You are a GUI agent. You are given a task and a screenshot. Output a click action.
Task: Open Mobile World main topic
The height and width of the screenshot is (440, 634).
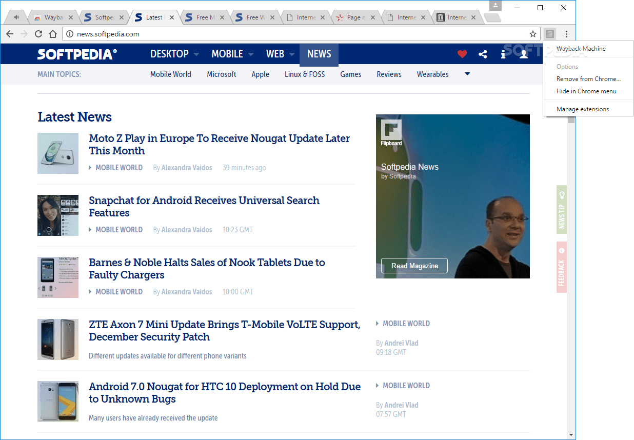coord(171,74)
